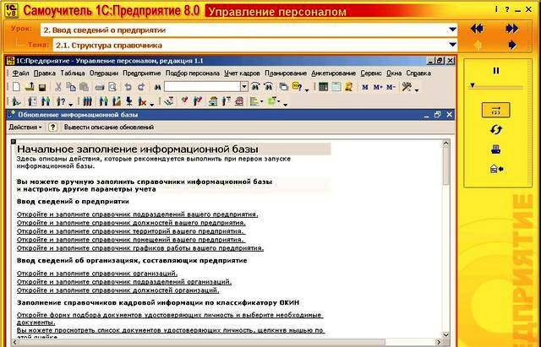Click the tutorial printer icon in yellow panel
Viewport: 541px width, 347px height.
496,149
